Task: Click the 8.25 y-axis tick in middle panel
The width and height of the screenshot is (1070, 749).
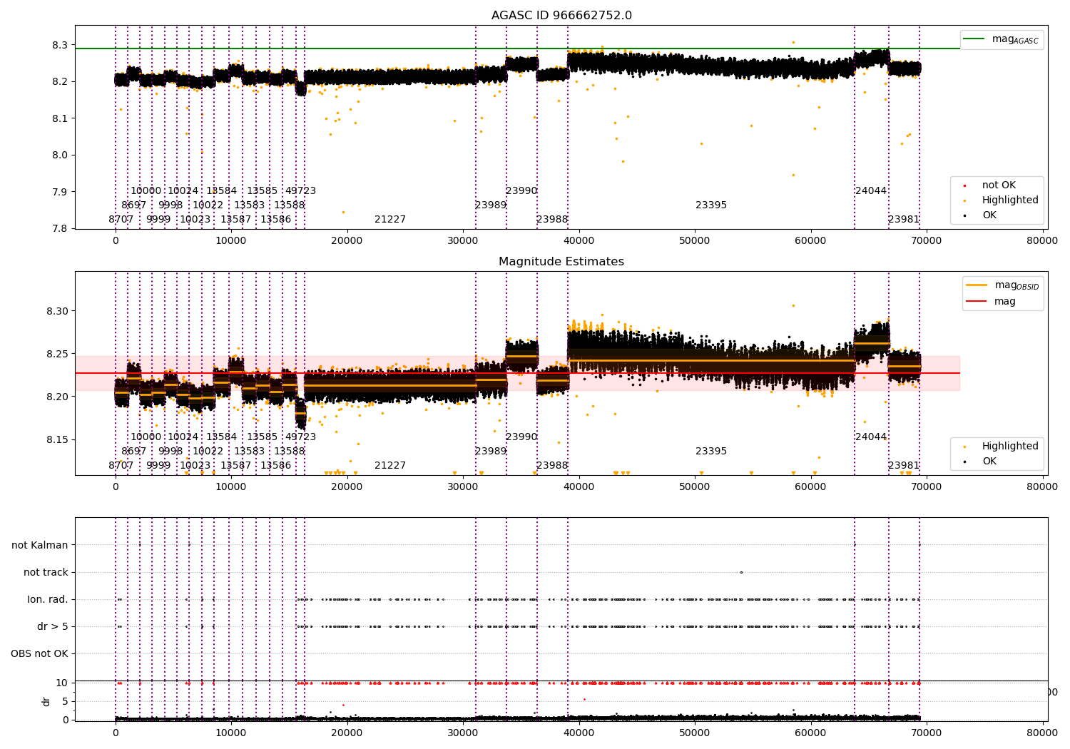Action: click(57, 354)
